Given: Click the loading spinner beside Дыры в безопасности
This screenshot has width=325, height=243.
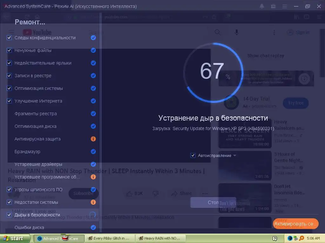Looking at the screenshot, I should [x=93, y=215].
